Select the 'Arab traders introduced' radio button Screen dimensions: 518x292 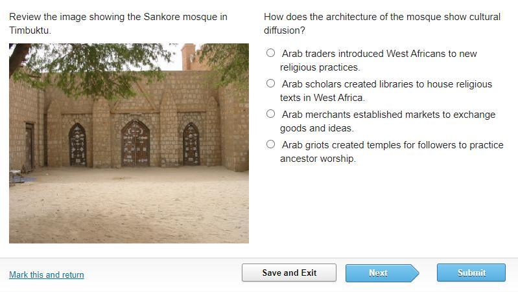pos(271,53)
